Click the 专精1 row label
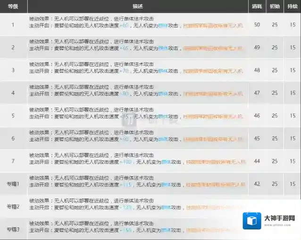Image resolution: width=301 pixels, height=240 pixels. pos(13,184)
